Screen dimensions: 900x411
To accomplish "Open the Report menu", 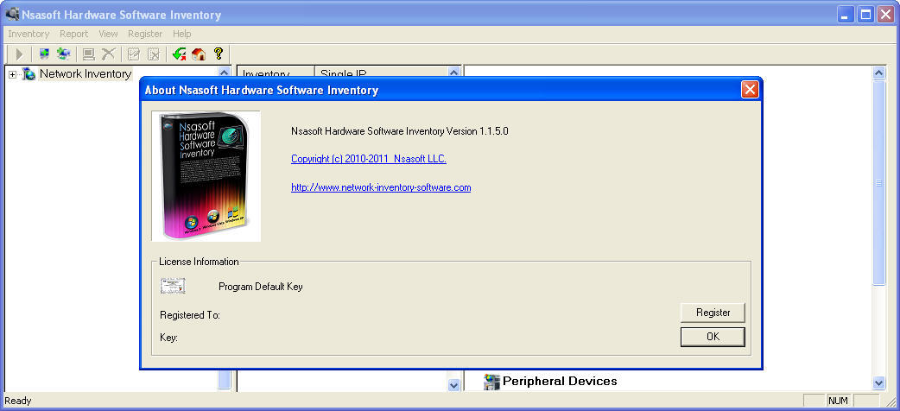I will pyautogui.click(x=74, y=34).
